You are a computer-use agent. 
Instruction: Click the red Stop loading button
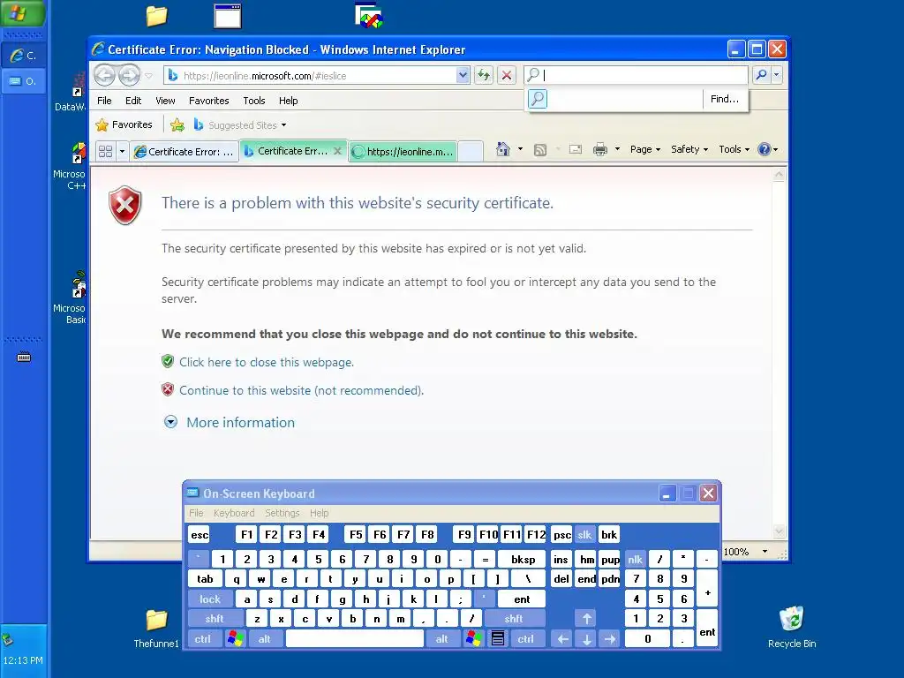click(506, 75)
